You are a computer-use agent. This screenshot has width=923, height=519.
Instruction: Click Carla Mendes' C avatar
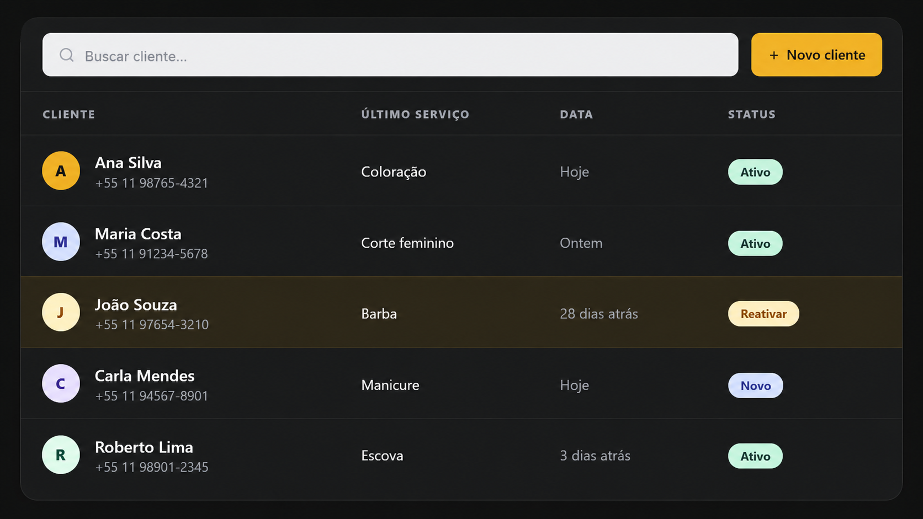point(61,383)
